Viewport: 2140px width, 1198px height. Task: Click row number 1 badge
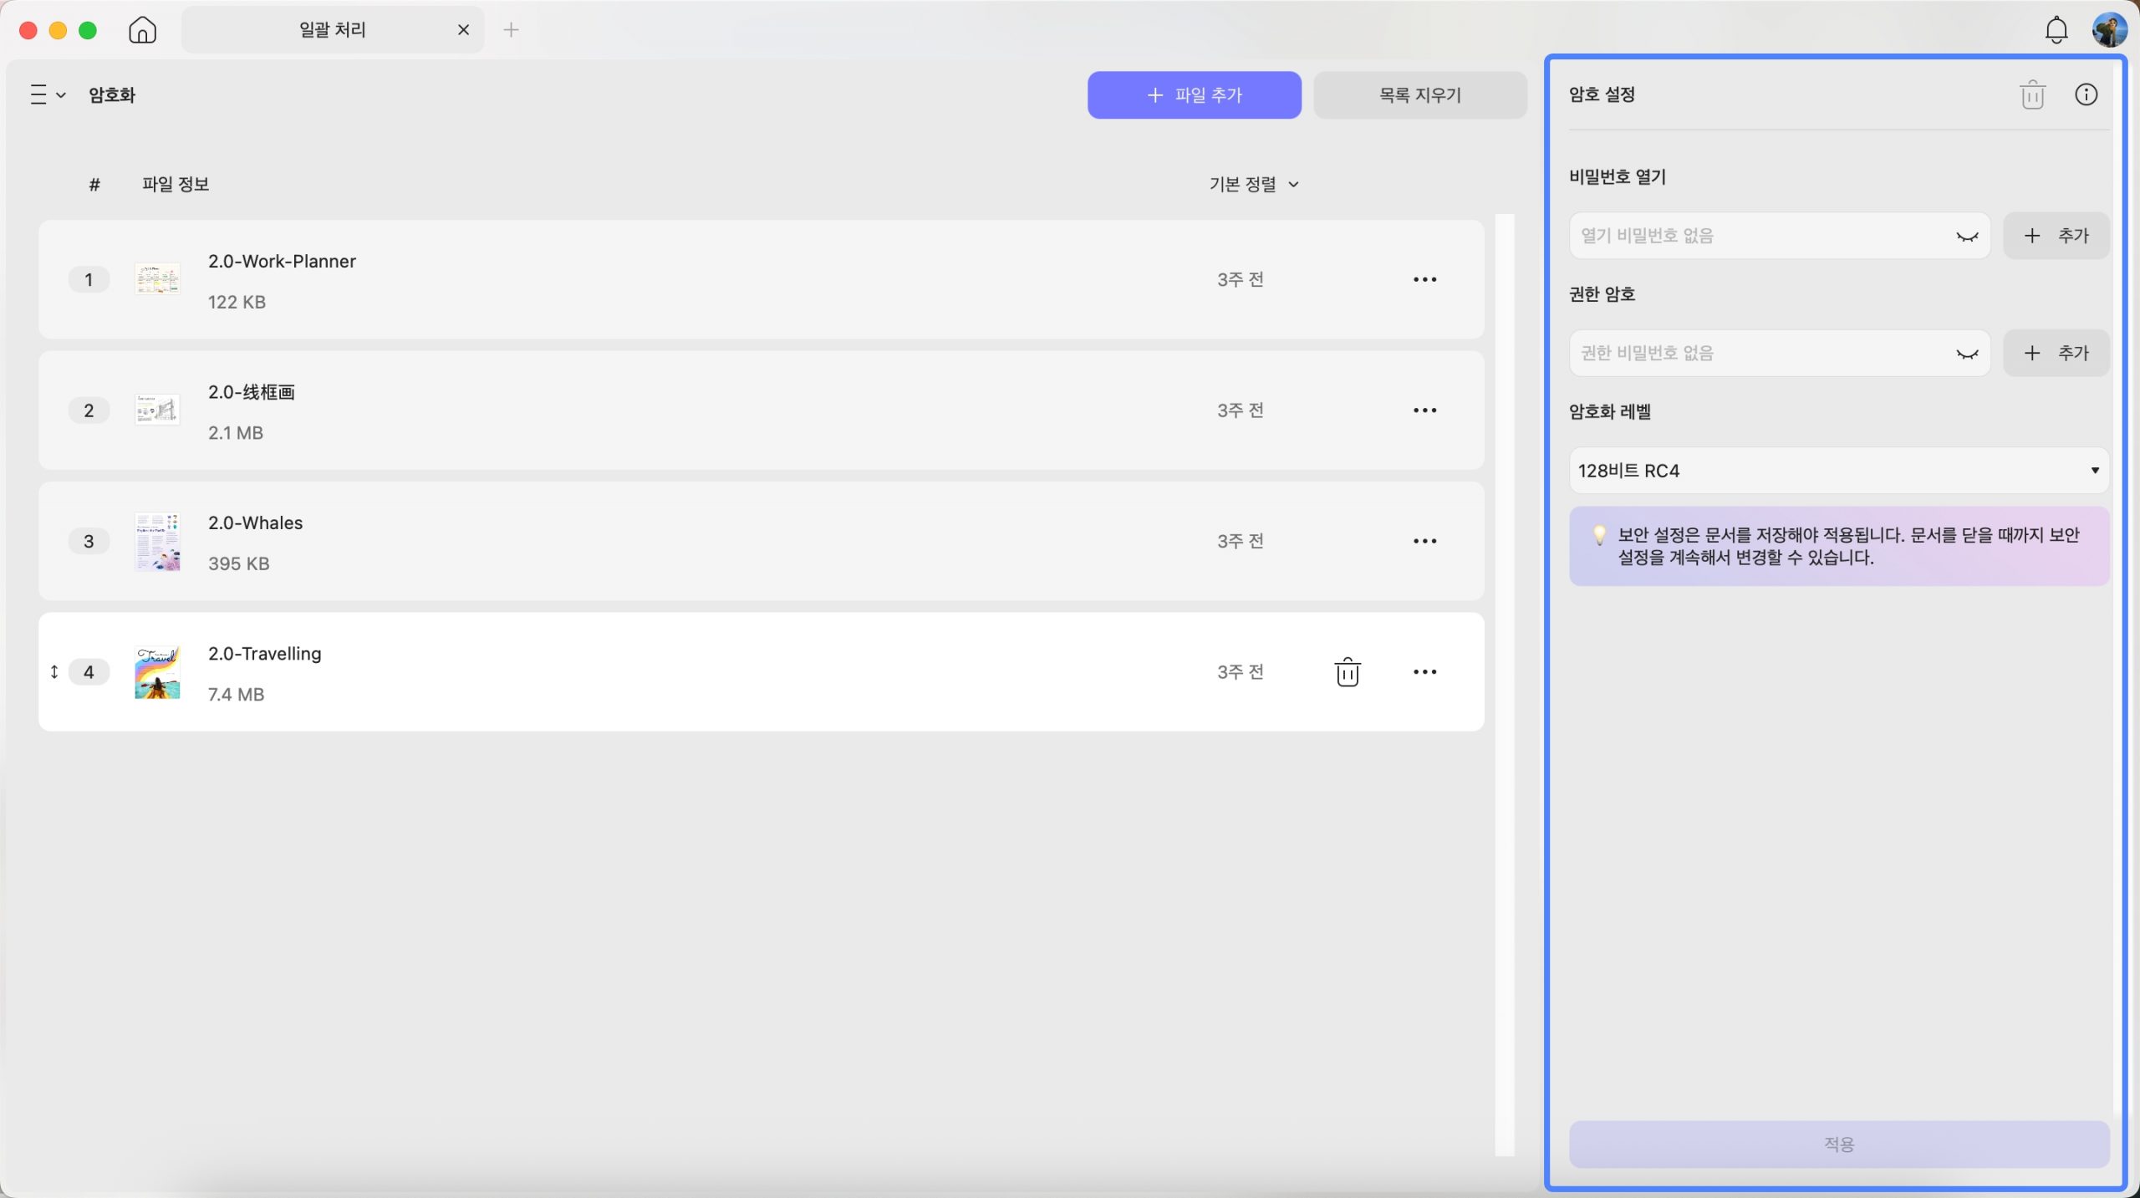(89, 279)
